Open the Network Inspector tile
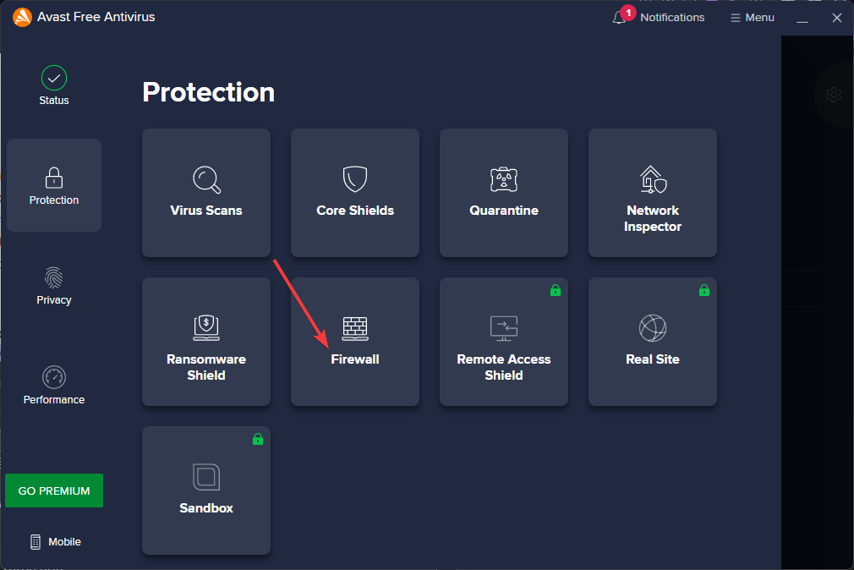Screen dimensions: 854x570 click(653, 192)
